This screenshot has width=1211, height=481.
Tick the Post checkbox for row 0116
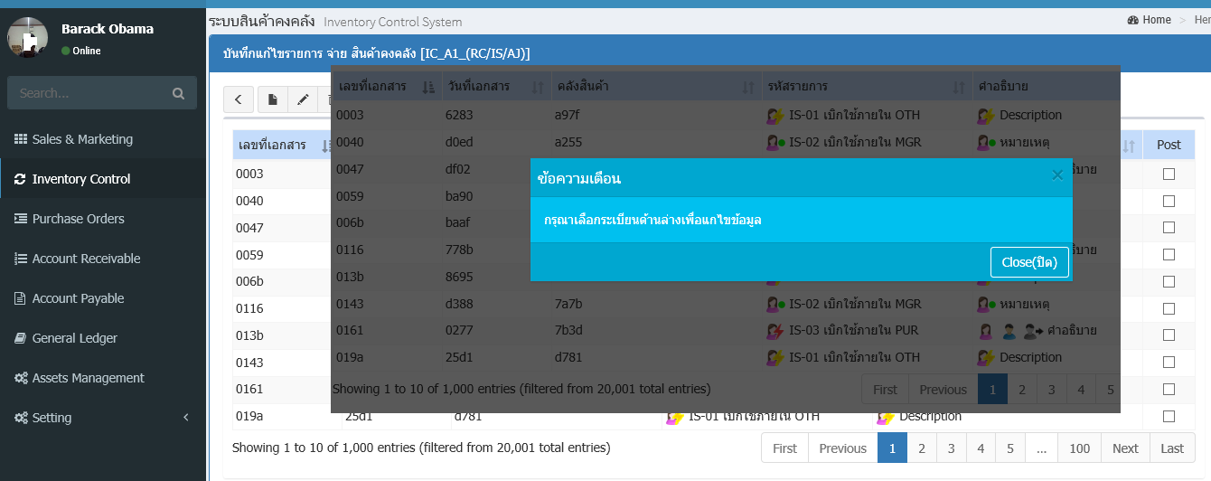pyautogui.click(x=1169, y=308)
